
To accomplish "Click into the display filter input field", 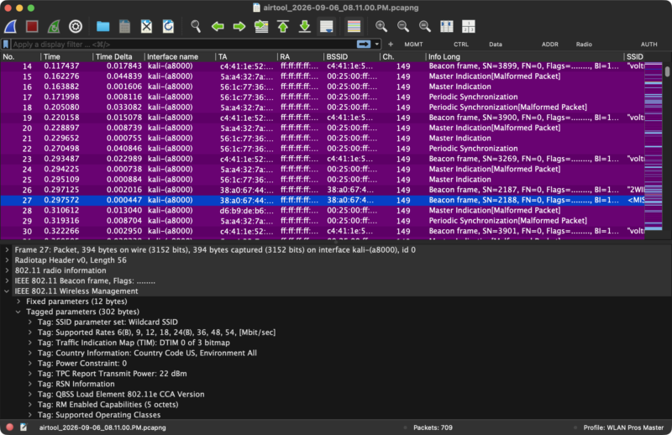I will [183, 45].
